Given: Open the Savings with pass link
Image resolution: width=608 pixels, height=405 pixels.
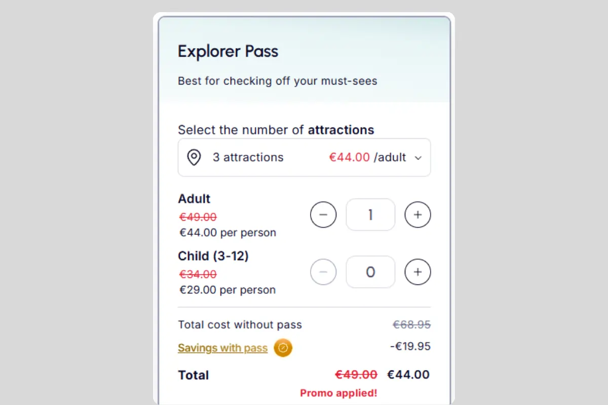Looking at the screenshot, I should tap(222, 348).
